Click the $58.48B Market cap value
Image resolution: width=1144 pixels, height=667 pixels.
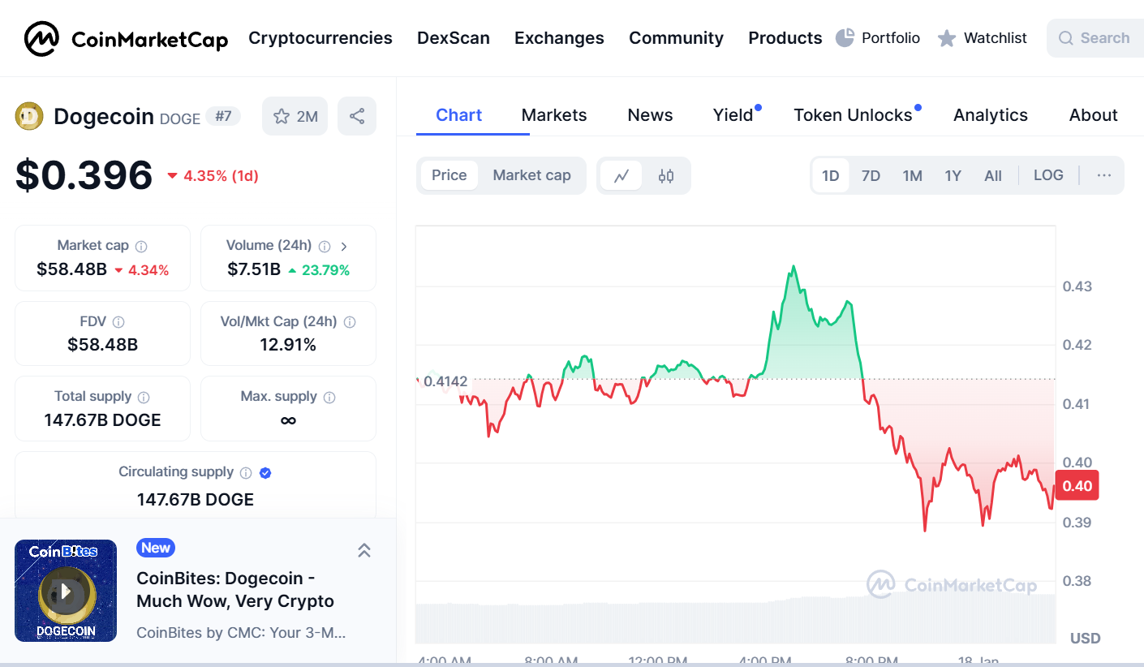tap(72, 269)
